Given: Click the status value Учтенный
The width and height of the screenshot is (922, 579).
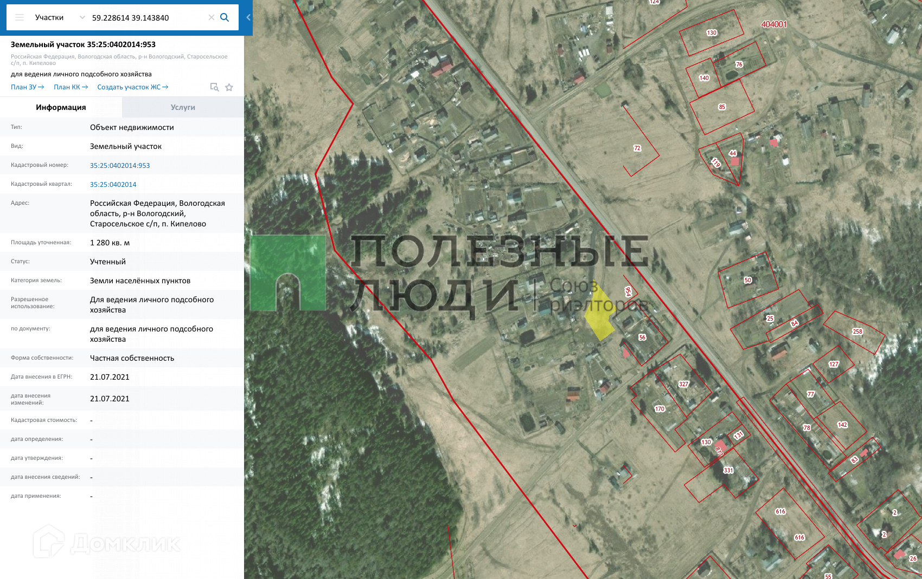Looking at the screenshot, I should (x=108, y=262).
